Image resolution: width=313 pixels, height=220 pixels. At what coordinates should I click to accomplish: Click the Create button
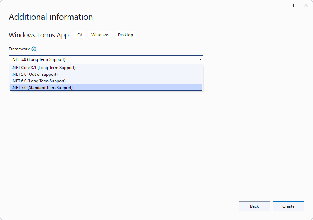click(288, 206)
